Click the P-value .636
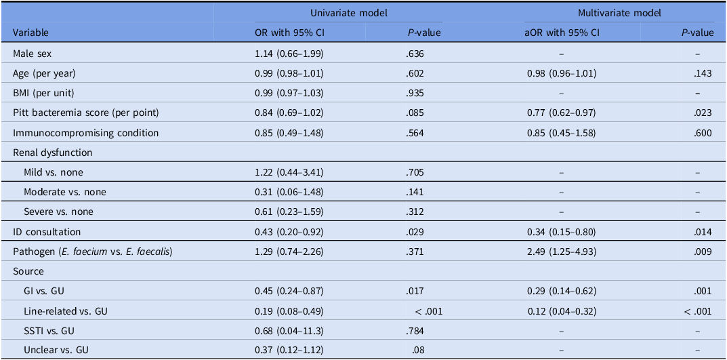727x360 pixels. [x=415, y=54]
